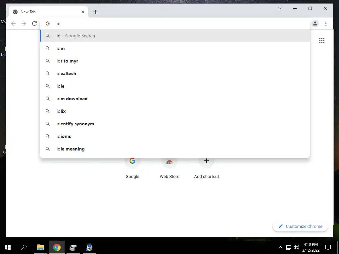Go back using the back arrow

[13, 23]
